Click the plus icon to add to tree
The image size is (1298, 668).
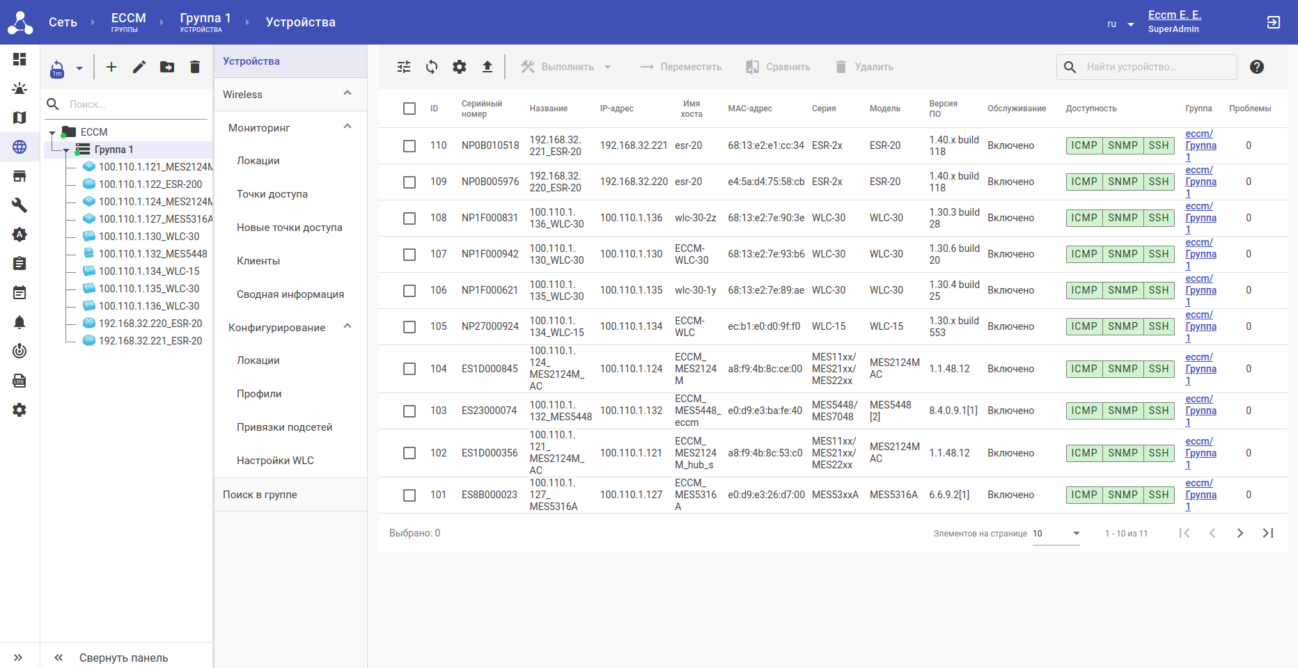click(x=111, y=67)
